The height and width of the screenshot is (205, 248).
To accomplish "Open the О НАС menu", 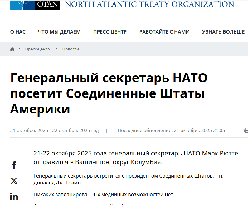I will 18,32.
